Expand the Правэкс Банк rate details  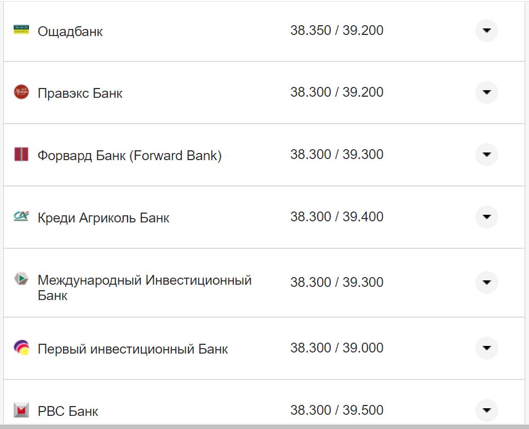(x=486, y=92)
